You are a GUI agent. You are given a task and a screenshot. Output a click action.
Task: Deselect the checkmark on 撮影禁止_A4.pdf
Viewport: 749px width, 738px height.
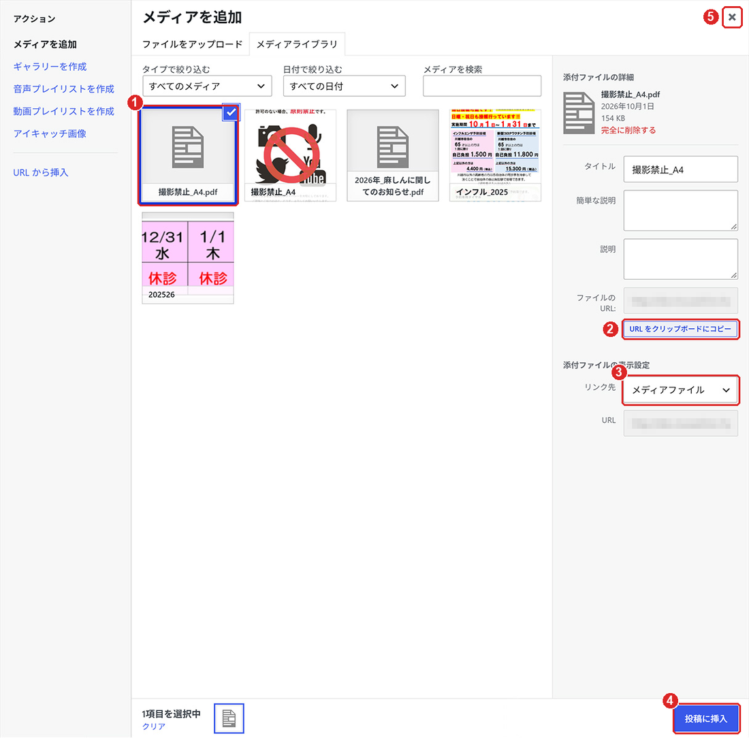tap(231, 112)
